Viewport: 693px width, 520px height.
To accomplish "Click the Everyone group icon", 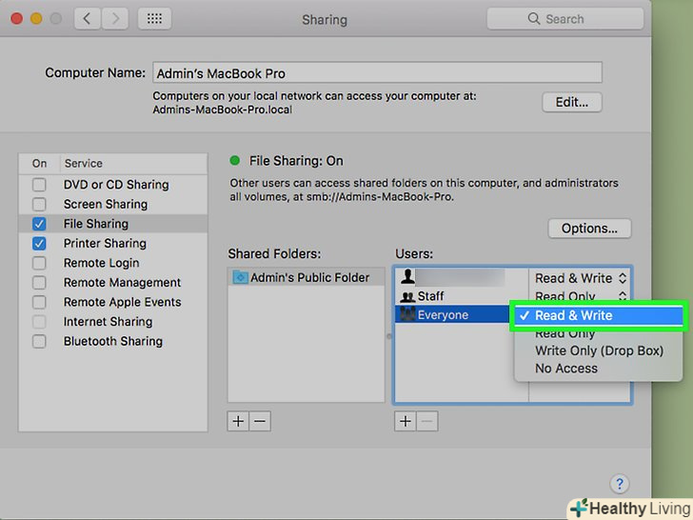I will point(407,314).
